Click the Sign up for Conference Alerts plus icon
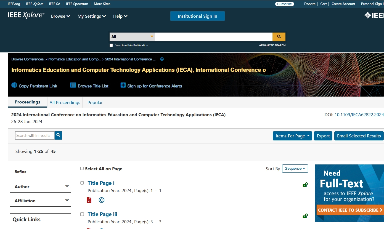The width and height of the screenshot is (384, 229). (x=123, y=85)
